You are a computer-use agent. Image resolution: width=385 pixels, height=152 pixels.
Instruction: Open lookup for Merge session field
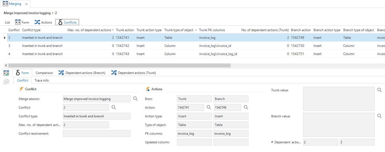(135, 99)
